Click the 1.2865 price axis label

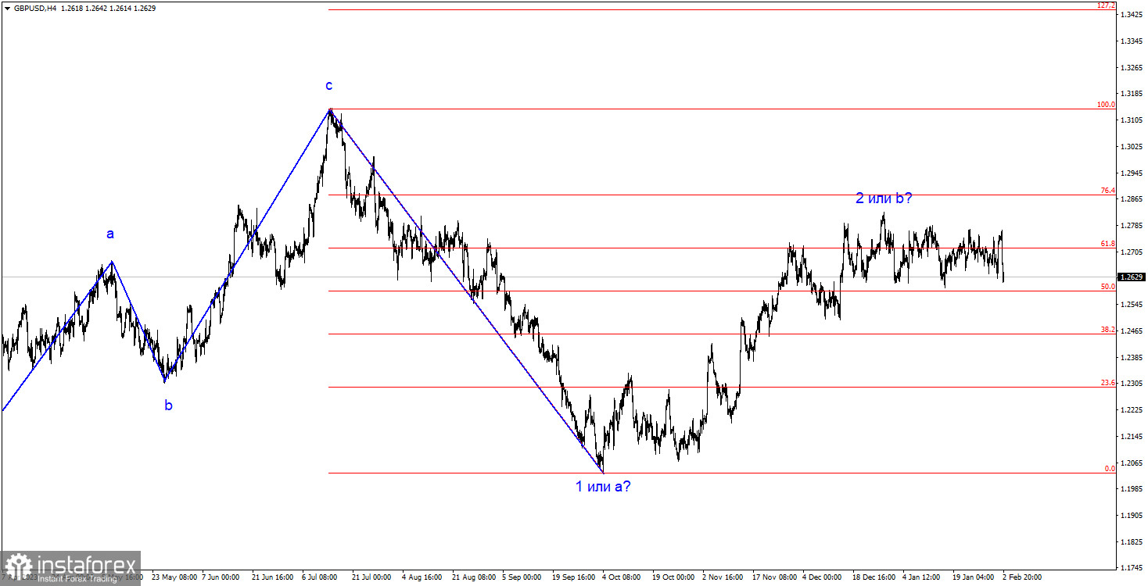[1131, 199]
